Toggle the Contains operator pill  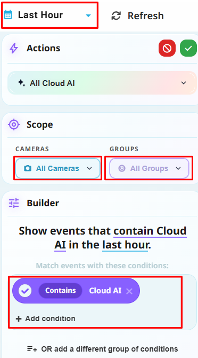(60, 291)
